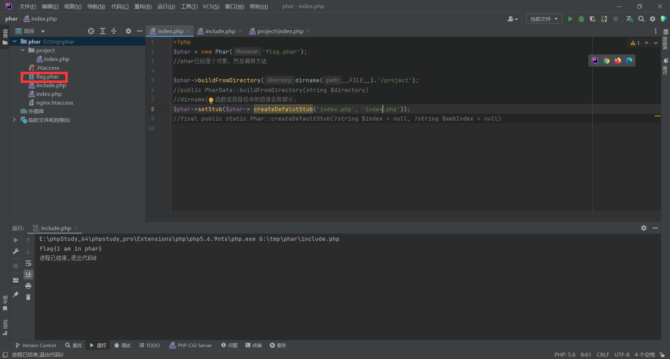670x359 pixels.
Task: Pin the run tab
Action: [x=16, y=295]
